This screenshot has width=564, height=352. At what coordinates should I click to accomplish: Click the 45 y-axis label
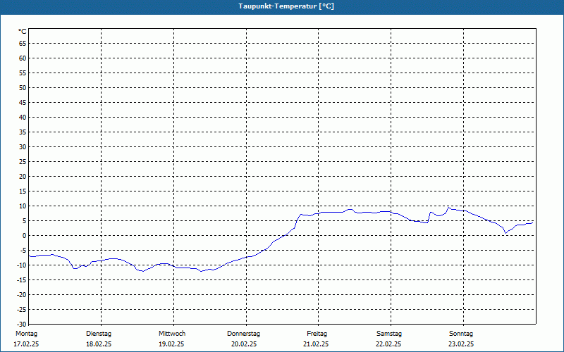tap(23, 102)
